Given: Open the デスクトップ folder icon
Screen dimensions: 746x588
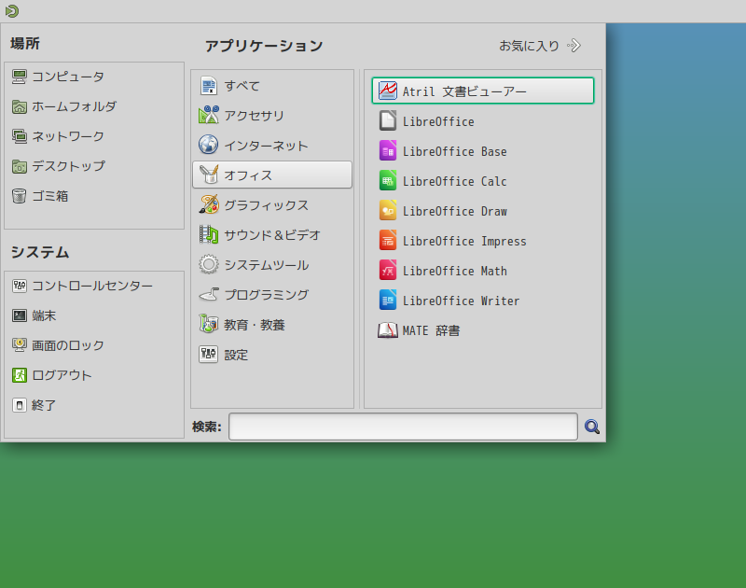Looking at the screenshot, I should point(19,166).
